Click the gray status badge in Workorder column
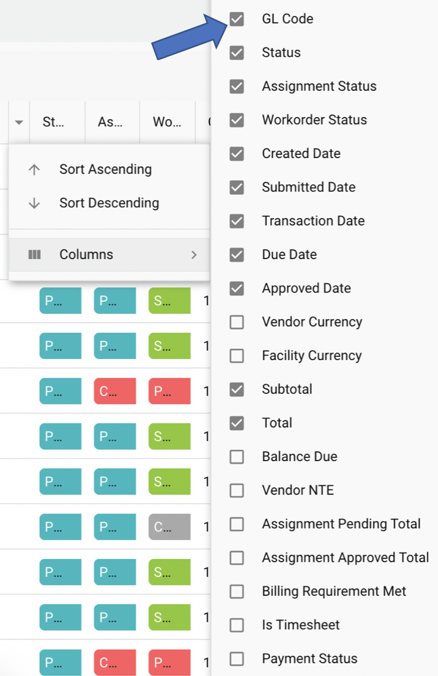Image resolution: width=438 pixels, height=676 pixels. point(169,527)
